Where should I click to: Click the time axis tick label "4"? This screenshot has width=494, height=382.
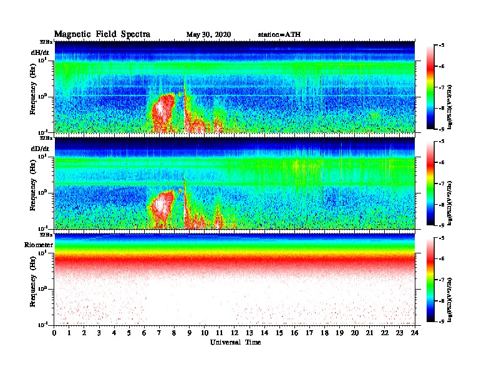coord(114,333)
